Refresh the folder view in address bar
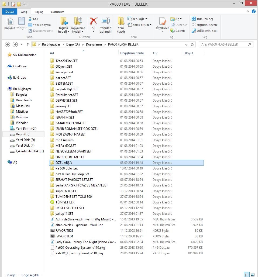Image resolution: width=258 pixels, height=277 pixels. point(192,44)
